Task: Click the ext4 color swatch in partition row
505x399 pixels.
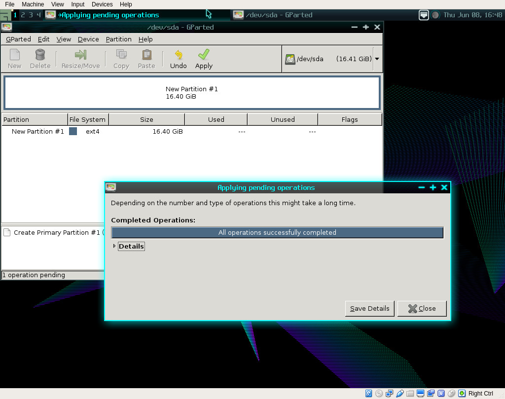Action: click(x=73, y=131)
